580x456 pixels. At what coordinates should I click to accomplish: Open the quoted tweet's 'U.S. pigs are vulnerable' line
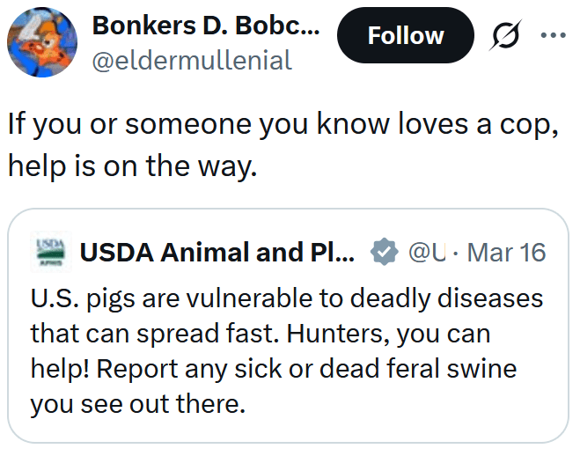tap(286, 298)
